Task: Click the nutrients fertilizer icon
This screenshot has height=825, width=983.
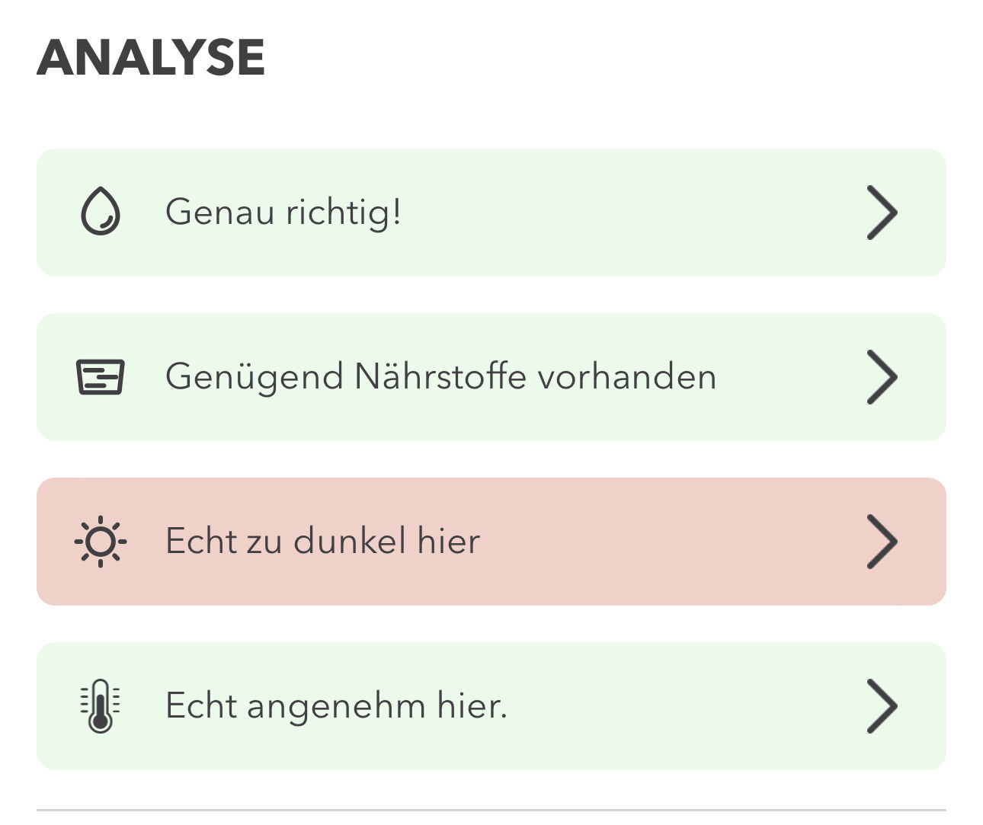Action: (101, 377)
